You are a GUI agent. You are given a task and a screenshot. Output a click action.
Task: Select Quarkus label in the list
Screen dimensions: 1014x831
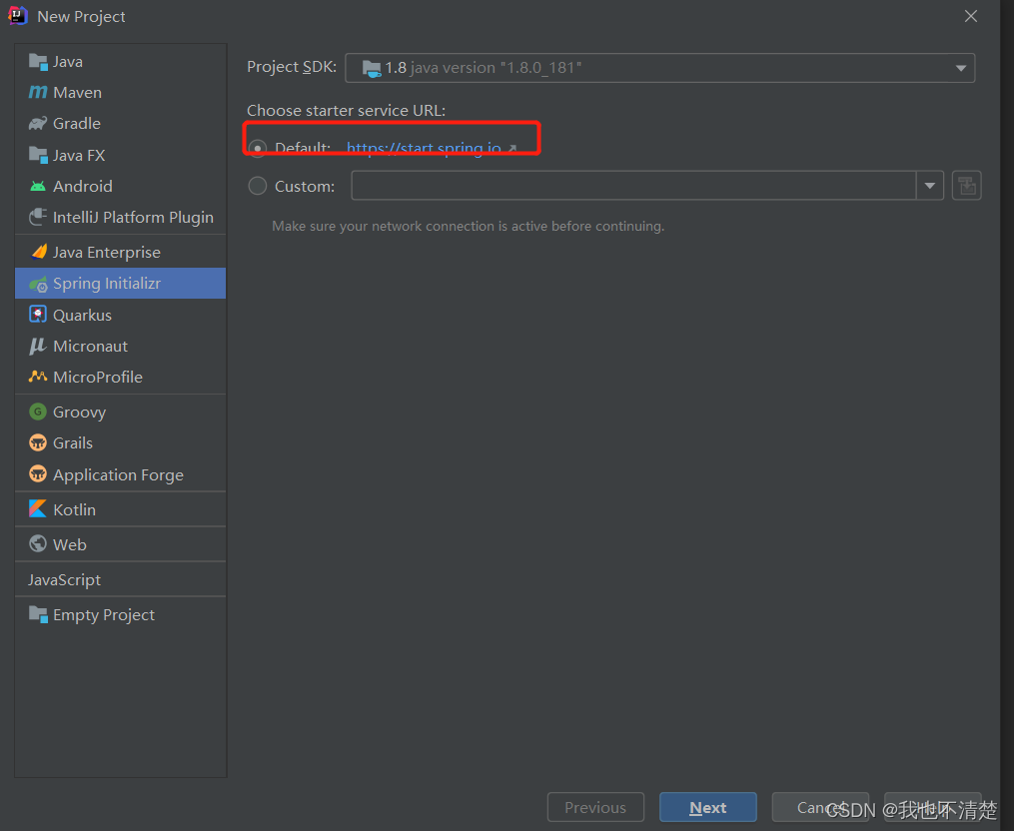point(82,315)
